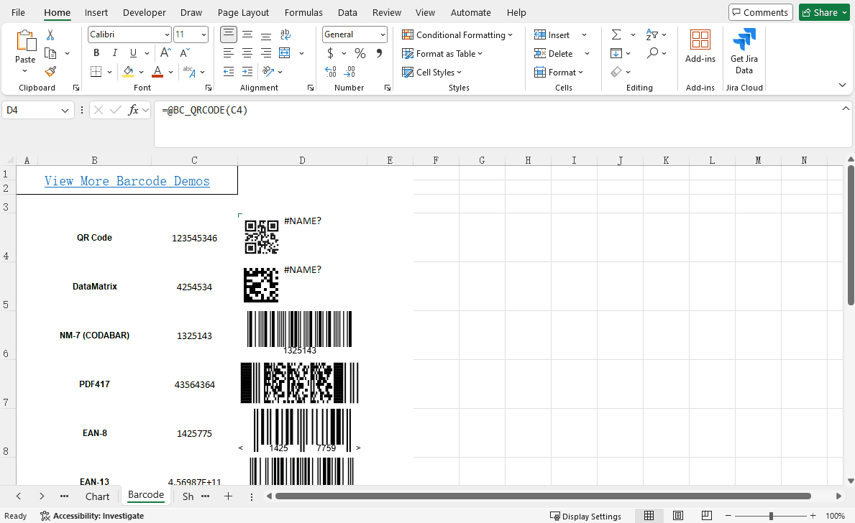Apply the yellow fill color
The width and height of the screenshot is (855, 523).
point(128,71)
